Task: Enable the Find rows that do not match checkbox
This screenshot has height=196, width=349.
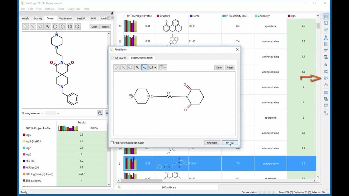Action: coord(112,143)
